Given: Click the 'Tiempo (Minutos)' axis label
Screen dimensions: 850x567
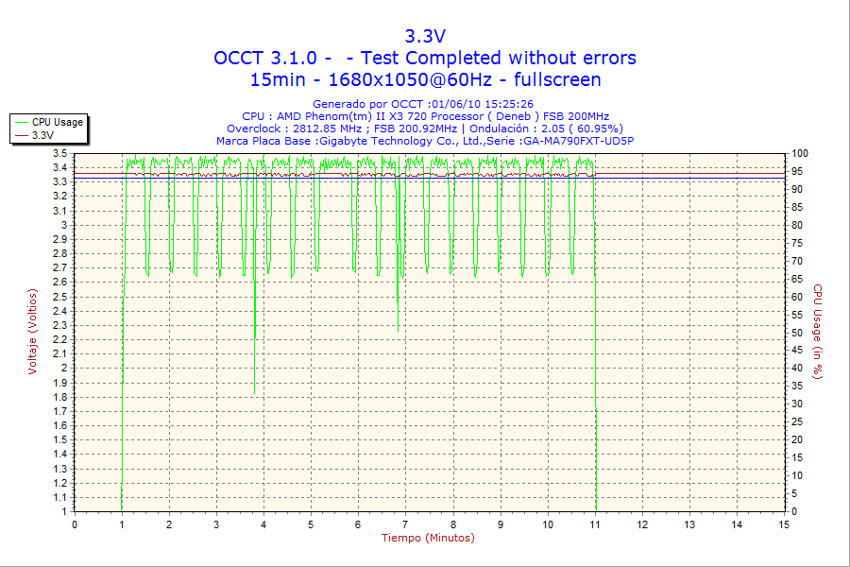Looking at the screenshot, I should (428, 538).
